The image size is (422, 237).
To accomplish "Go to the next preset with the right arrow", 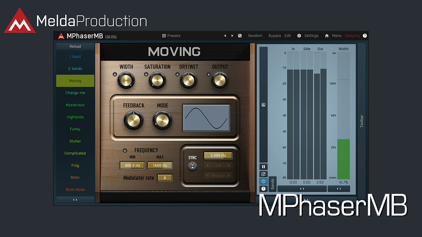I will tap(232, 36).
